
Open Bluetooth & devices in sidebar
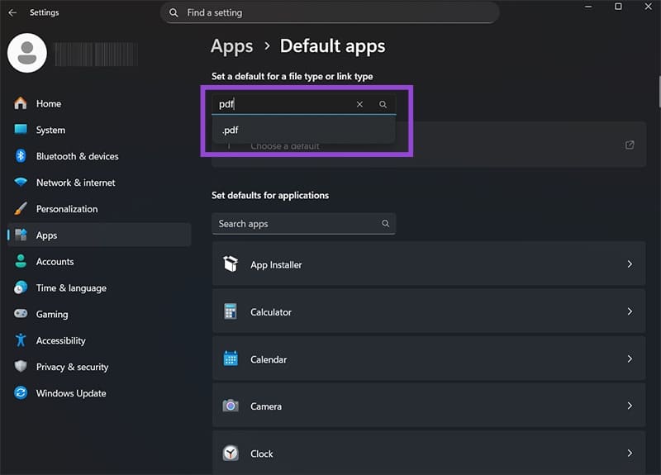(77, 156)
